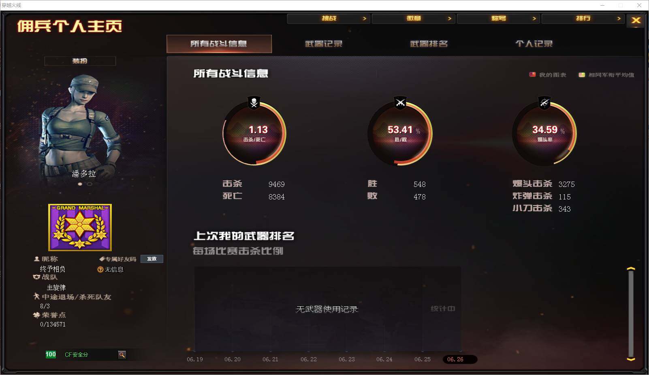The width and height of the screenshot is (649, 375).
Task: Select the first character page dot
Action: tap(80, 184)
